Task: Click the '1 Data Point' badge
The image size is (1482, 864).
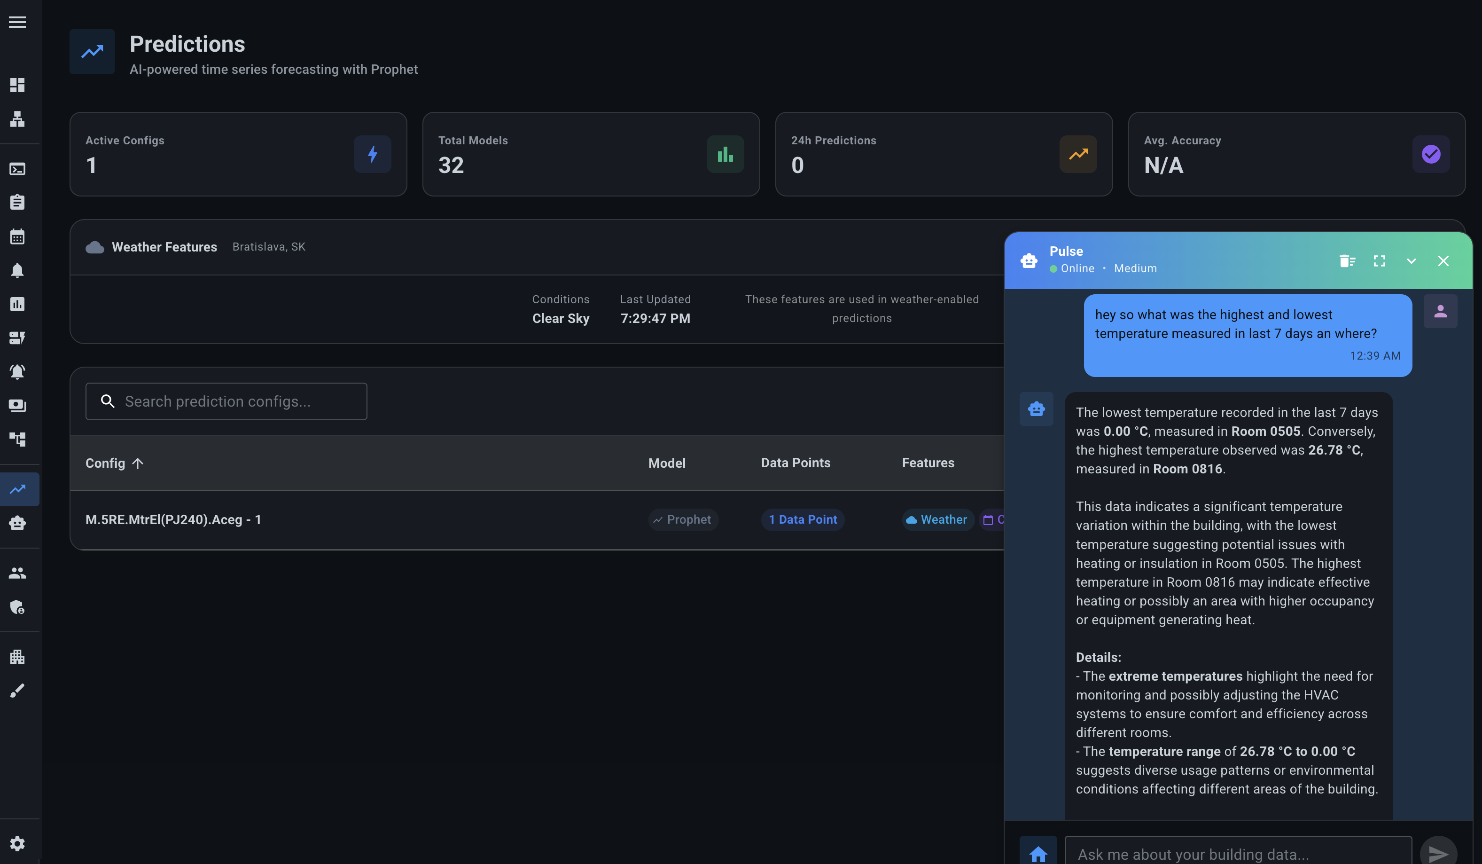Action: click(803, 519)
